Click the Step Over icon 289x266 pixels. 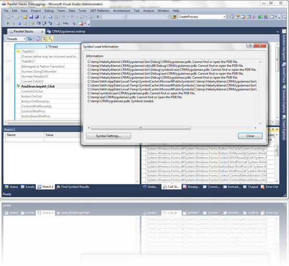(44, 24)
